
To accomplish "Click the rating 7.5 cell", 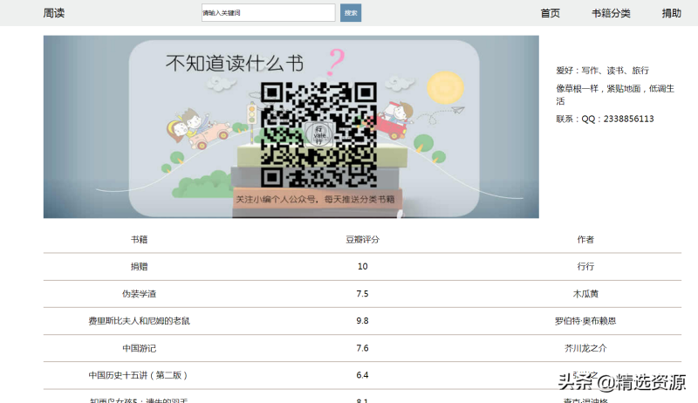I will (362, 294).
